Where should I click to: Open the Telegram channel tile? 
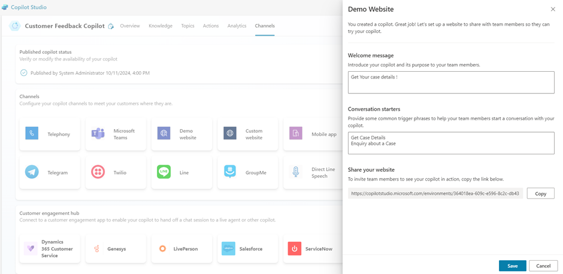click(x=50, y=172)
